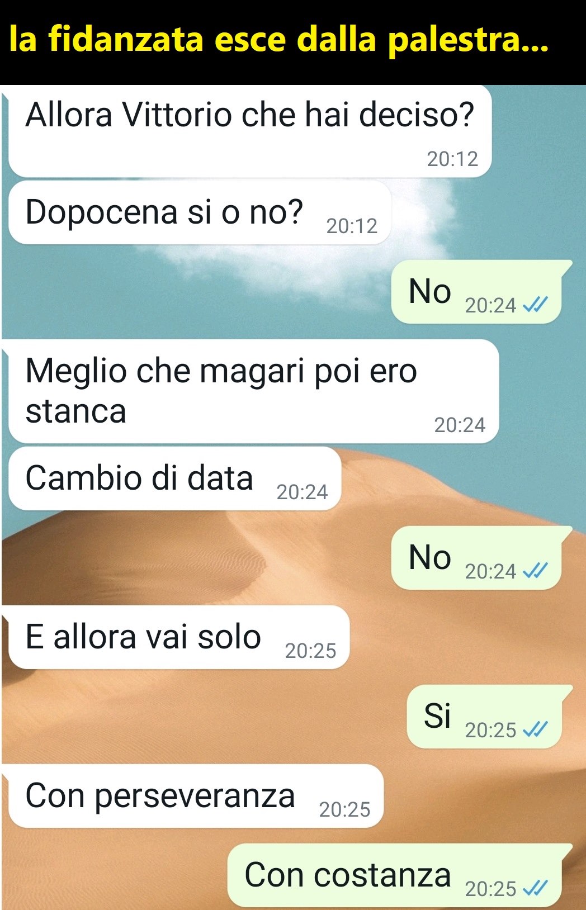Tap the 'Con costanza' sent message
The width and height of the screenshot is (586, 910).
399,875
